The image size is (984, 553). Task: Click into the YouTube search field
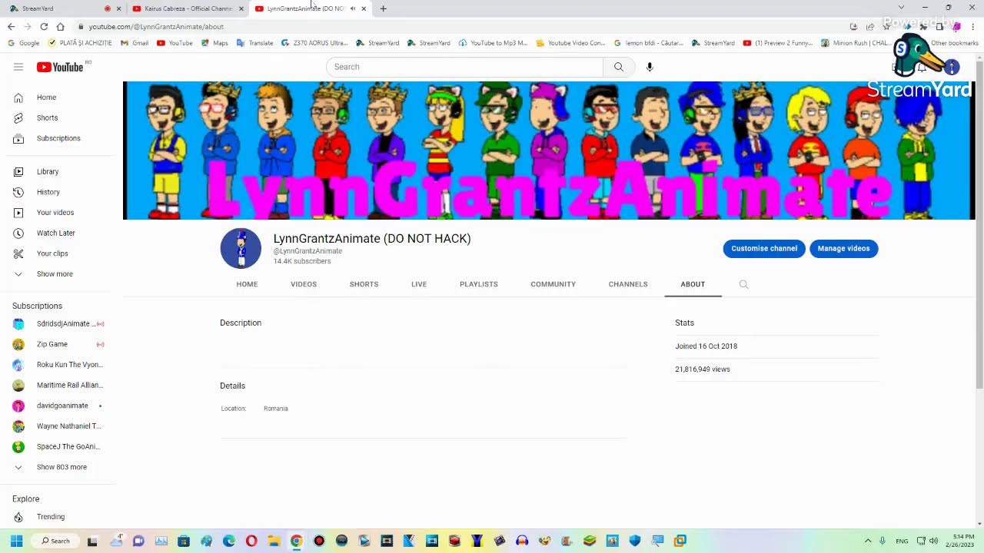(x=465, y=67)
